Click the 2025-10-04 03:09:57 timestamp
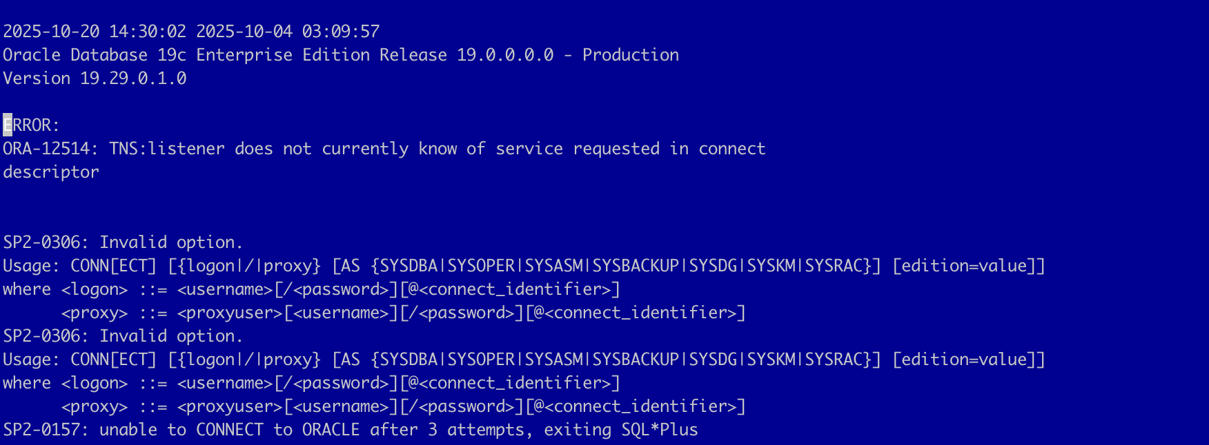Image resolution: width=1209 pixels, height=445 pixels. pyautogui.click(x=288, y=32)
